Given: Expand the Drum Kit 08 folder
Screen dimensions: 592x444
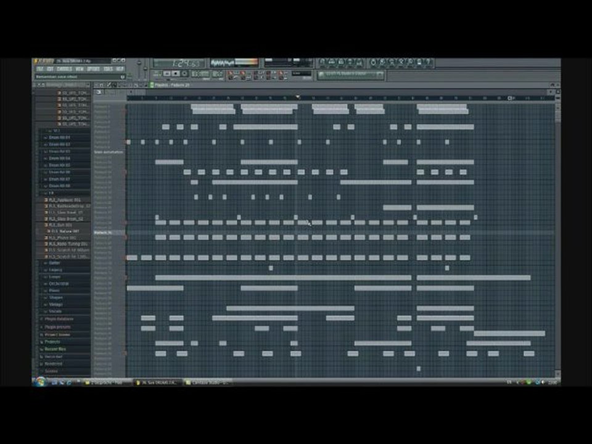Looking at the screenshot, I should pyautogui.click(x=59, y=186).
